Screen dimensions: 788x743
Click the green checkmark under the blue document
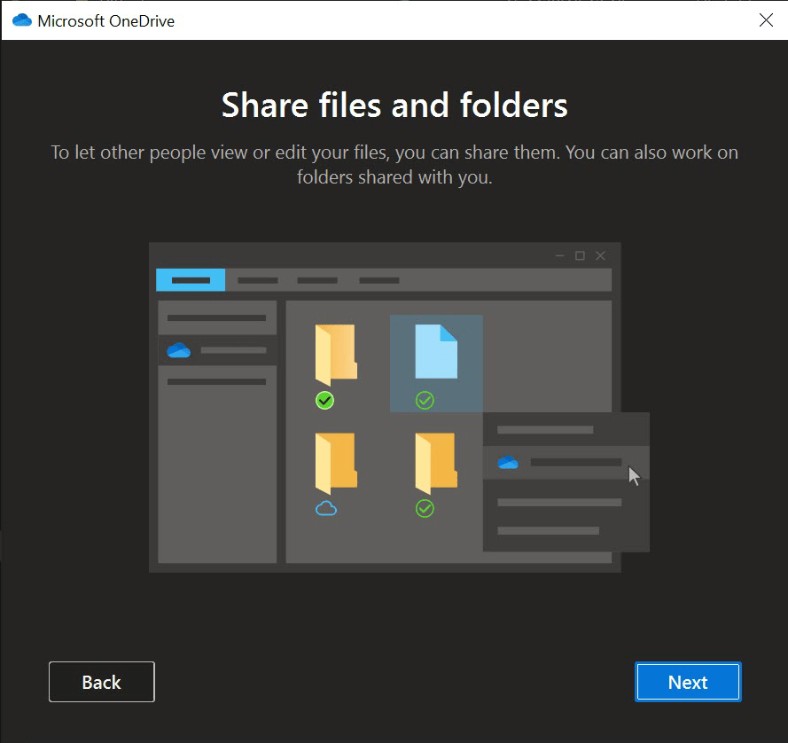point(425,401)
